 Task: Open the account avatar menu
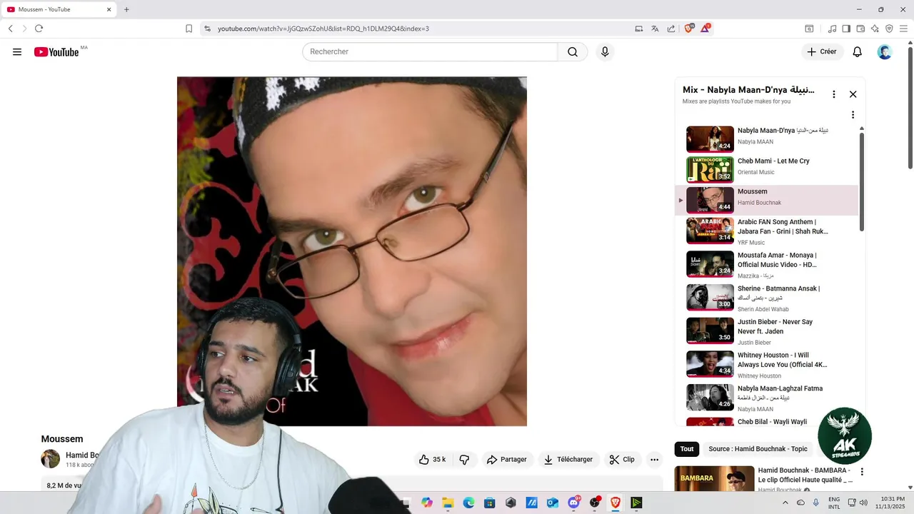coord(885,52)
